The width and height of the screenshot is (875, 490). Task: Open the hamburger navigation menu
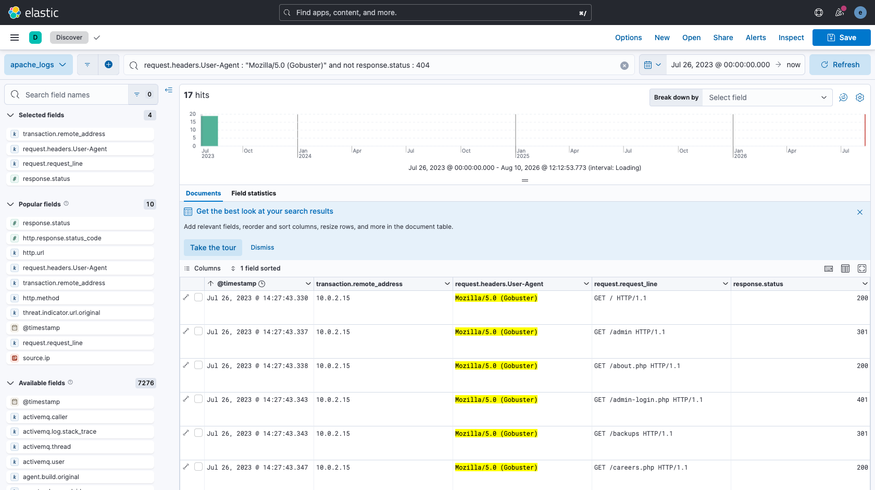(x=15, y=38)
